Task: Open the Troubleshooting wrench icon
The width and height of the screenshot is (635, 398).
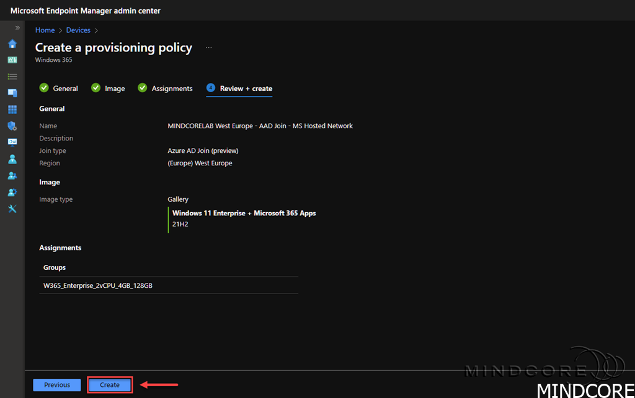Action: 12,209
